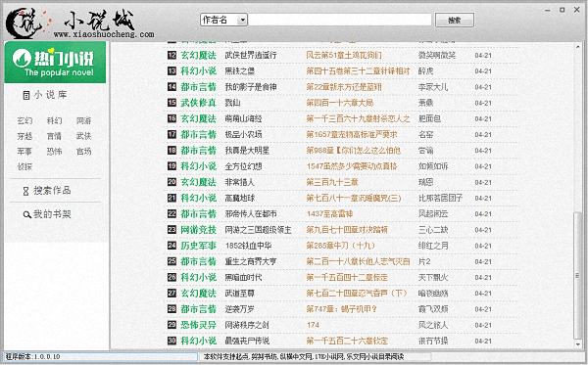This screenshot has height=365, width=588.
Task: Open novel 非常猎人
Action: [x=240, y=182]
